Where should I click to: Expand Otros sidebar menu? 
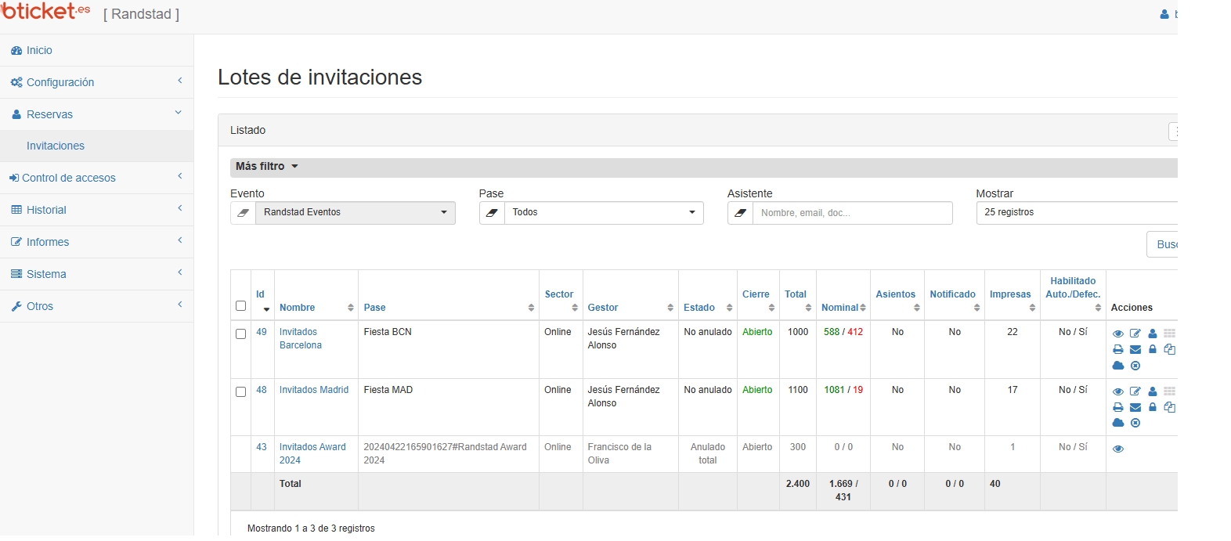point(96,306)
